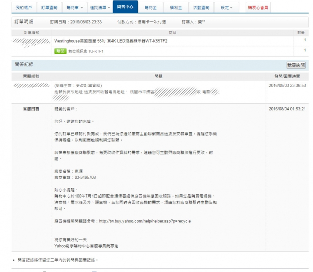Select the 問答中心 tab

pos(125,7)
